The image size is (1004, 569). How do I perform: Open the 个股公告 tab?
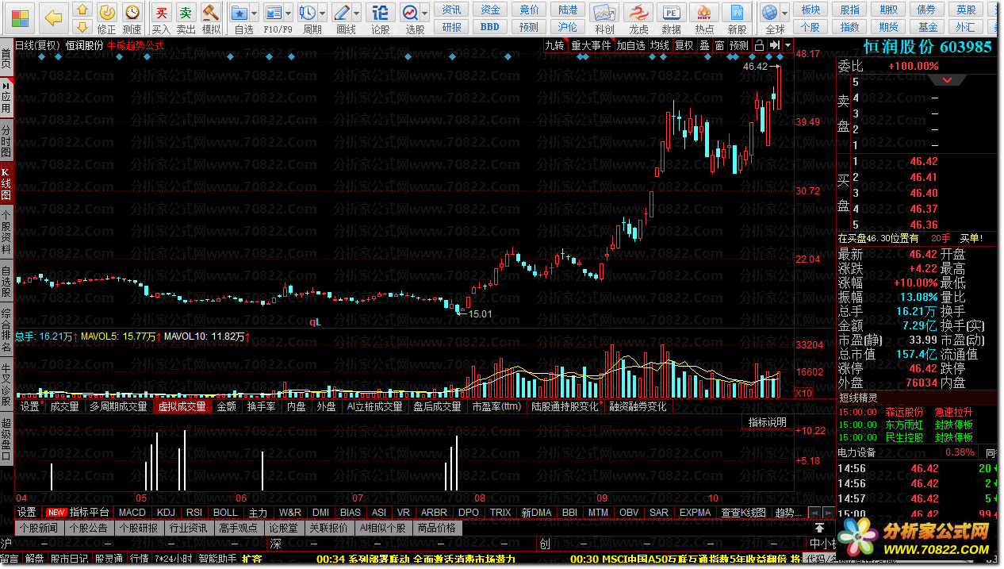[88, 528]
